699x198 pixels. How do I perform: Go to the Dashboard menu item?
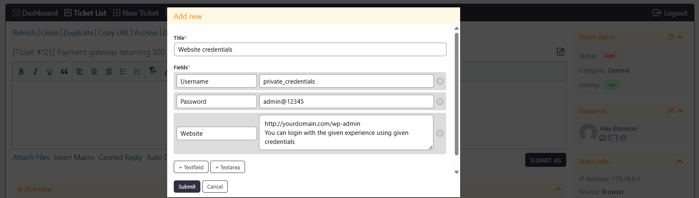[x=35, y=13]
